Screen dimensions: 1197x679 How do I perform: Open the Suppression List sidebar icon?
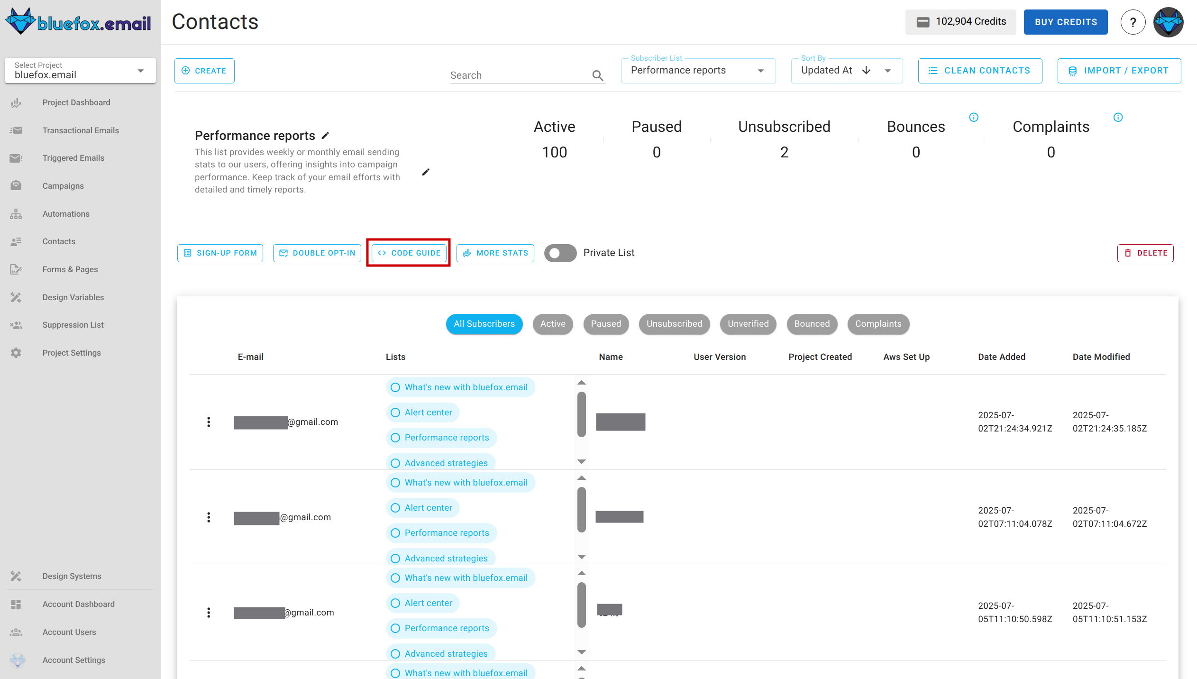pyautogui.click(x=16, y=325)
